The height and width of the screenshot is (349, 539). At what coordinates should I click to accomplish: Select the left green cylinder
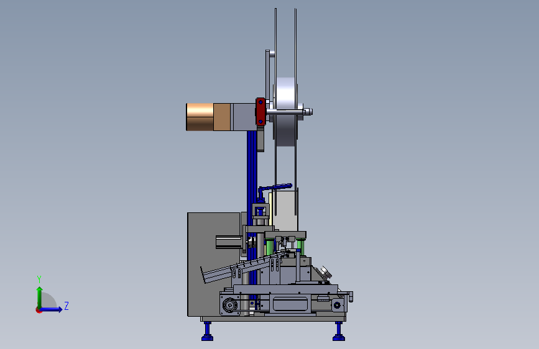click(x=270, y=247)
